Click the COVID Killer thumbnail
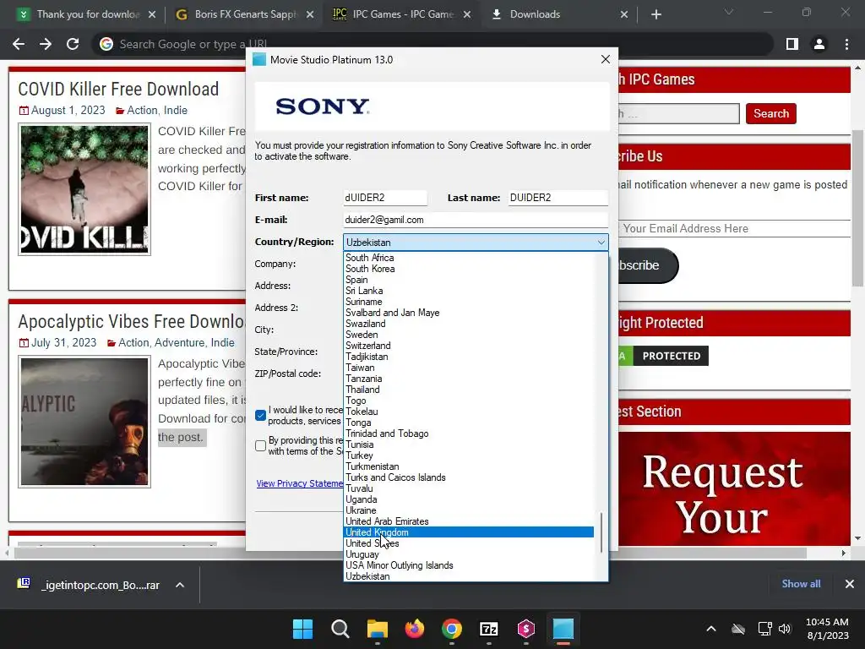The image size is (865, 649). [x=84, y=189]
